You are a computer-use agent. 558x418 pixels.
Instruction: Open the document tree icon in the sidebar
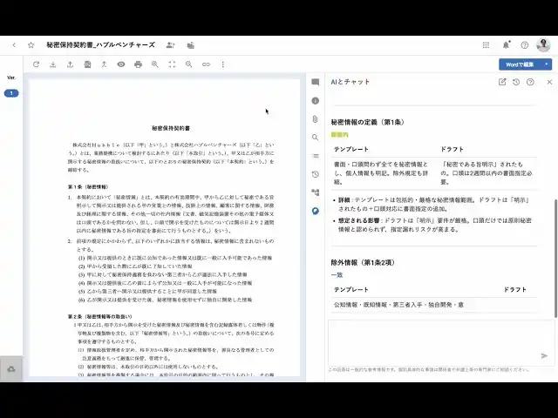316,192
